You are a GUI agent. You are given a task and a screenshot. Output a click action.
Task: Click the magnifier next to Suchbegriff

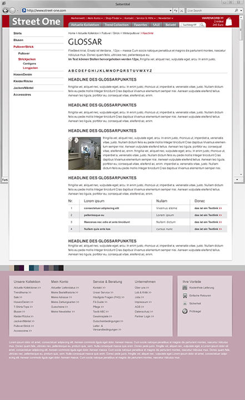pos(202,24)
